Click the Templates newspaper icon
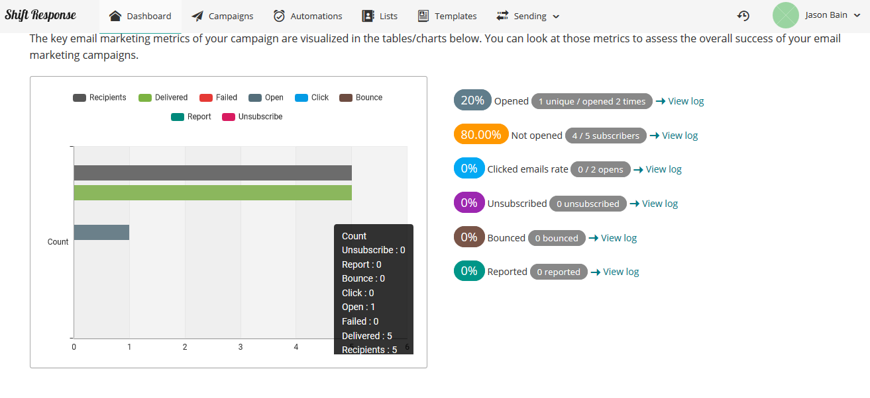 423,16
